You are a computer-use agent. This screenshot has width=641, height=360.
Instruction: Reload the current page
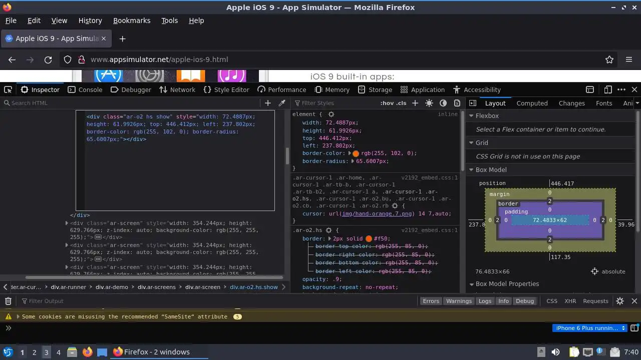click(x=48, y=59)
